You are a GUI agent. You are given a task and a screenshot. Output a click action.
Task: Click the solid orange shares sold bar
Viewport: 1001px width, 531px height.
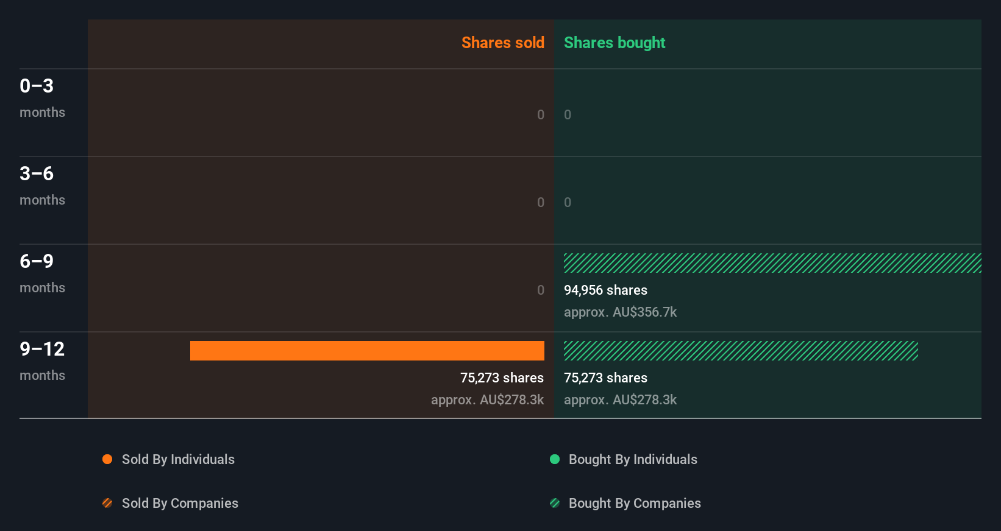point(367,351)
